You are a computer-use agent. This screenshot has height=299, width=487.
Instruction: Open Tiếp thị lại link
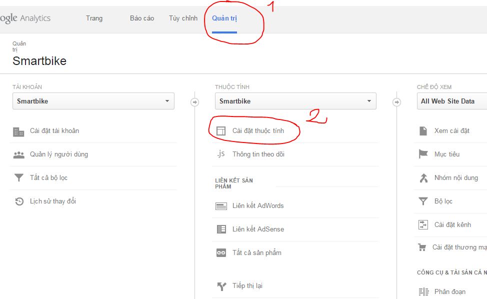click(247, 285)
